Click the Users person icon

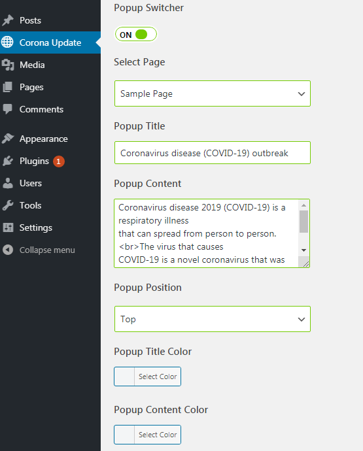8,183
